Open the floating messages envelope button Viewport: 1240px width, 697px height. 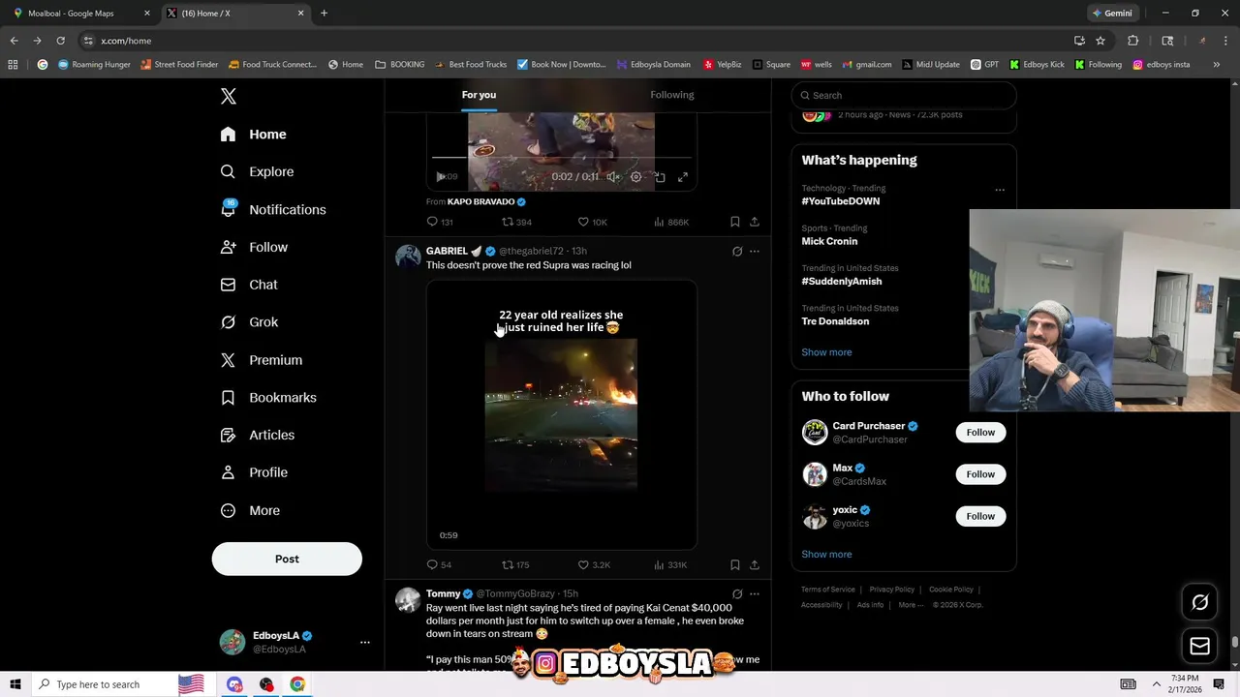pos(1199,646)
